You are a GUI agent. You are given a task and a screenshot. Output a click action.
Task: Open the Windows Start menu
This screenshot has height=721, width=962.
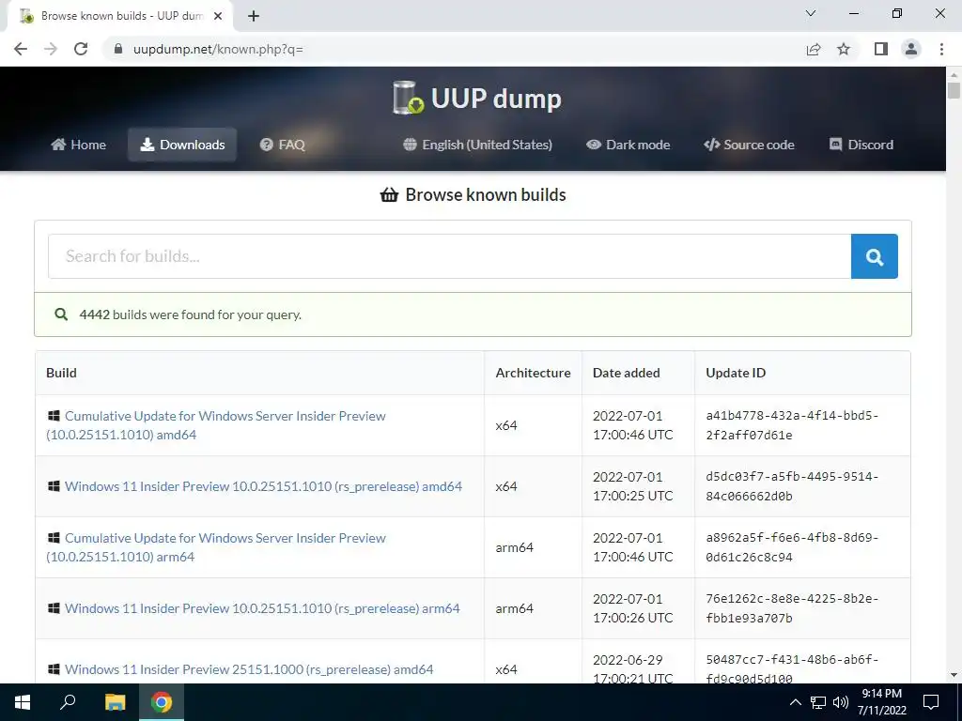point(23,702)
